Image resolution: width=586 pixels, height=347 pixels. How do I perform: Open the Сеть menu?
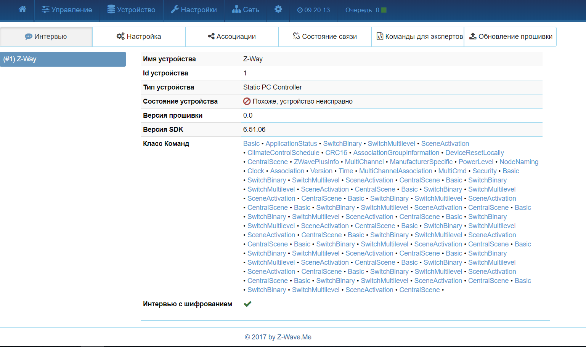[x=246, y=10]
